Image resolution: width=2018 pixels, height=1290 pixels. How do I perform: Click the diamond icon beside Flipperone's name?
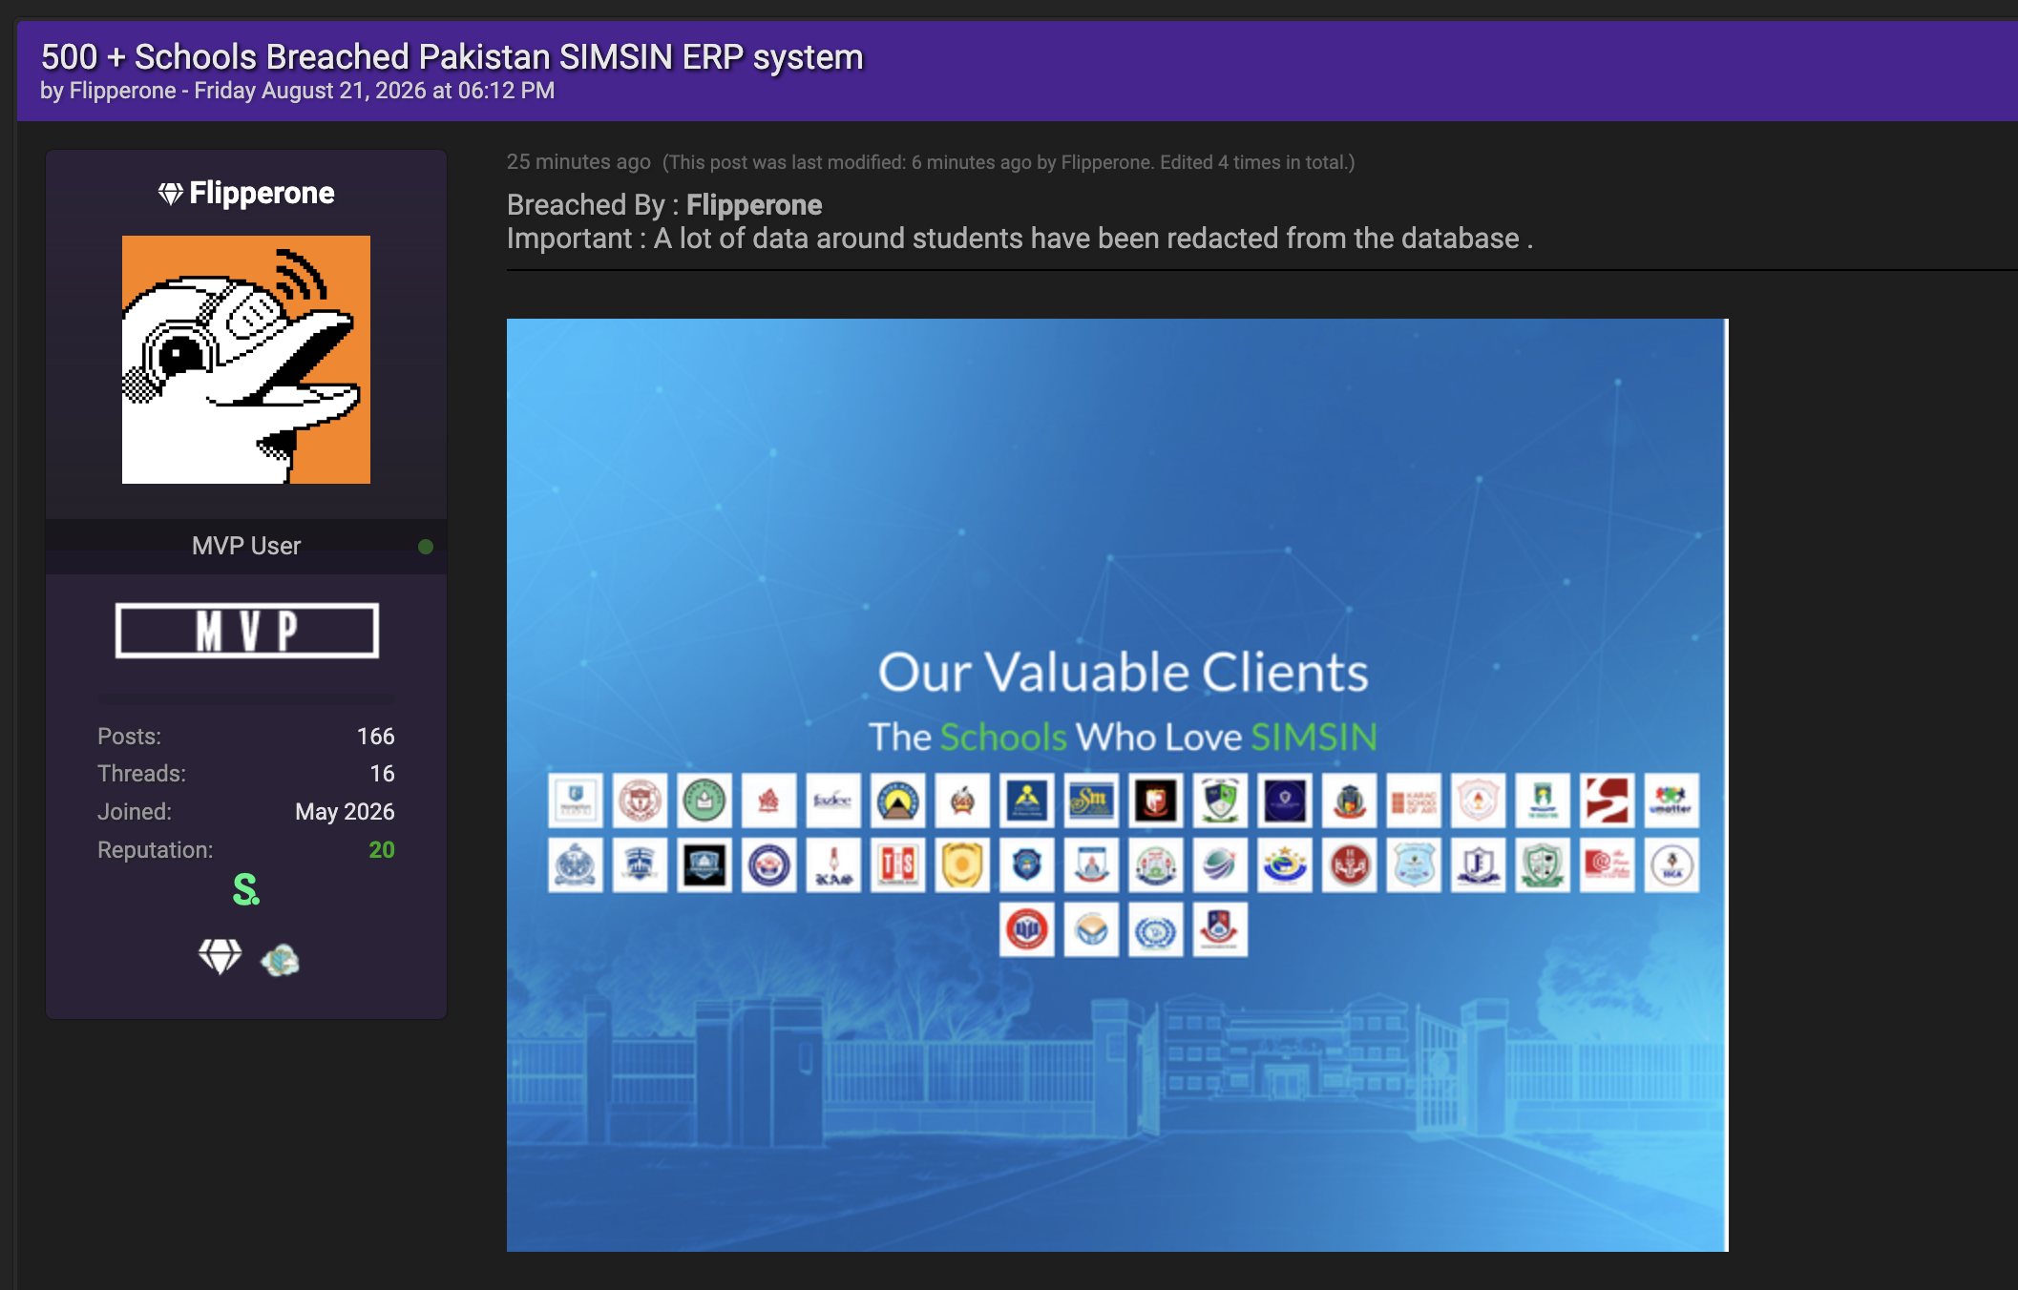tap(170, 194)
